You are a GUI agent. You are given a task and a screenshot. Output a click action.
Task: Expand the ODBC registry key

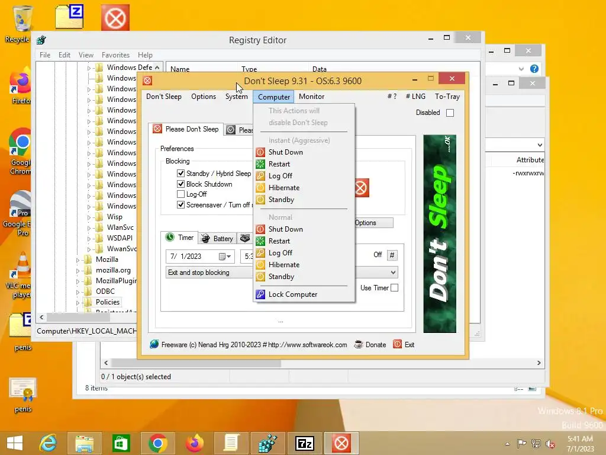point(78,292)
